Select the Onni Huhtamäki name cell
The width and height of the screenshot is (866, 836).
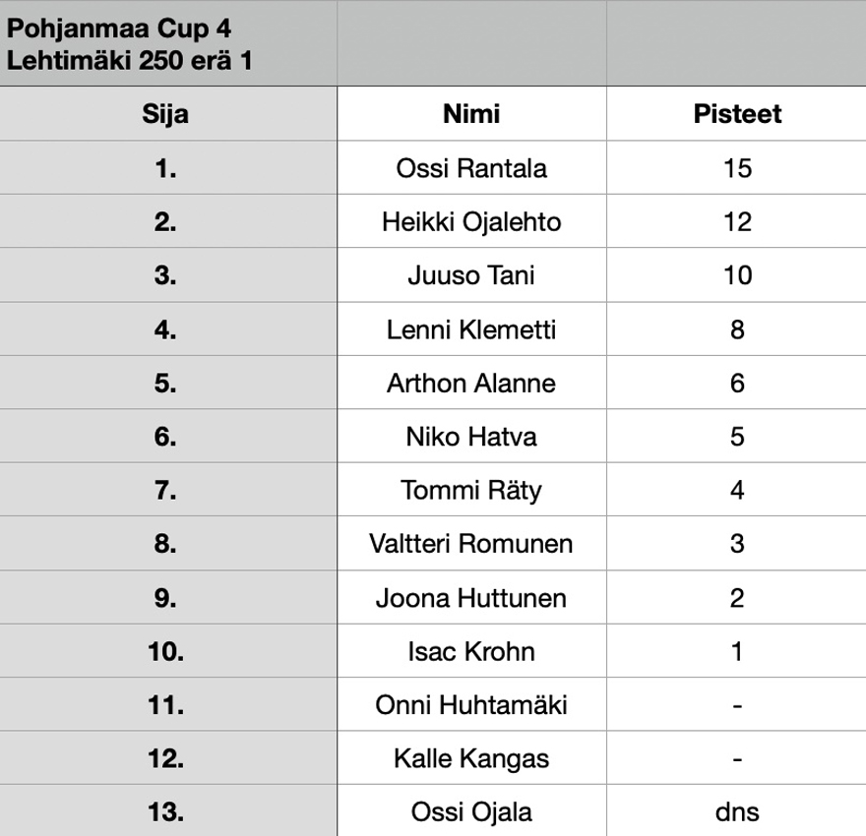(x=471, y=704)
